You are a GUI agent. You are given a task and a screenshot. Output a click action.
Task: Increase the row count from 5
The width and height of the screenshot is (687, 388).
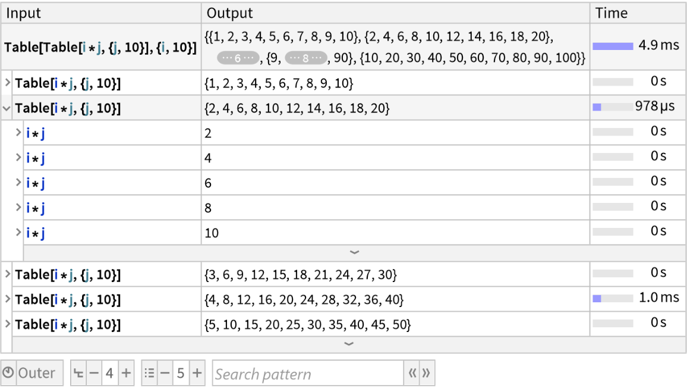pos(197,374)
